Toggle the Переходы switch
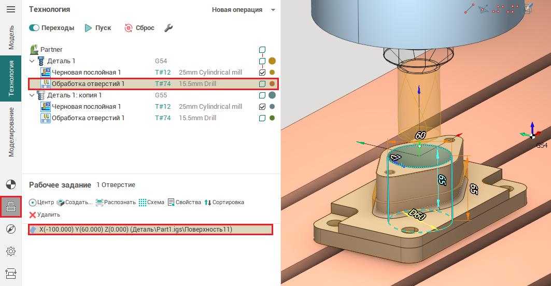The height and width of the screenshot is (286, 551). pos(35,28)
